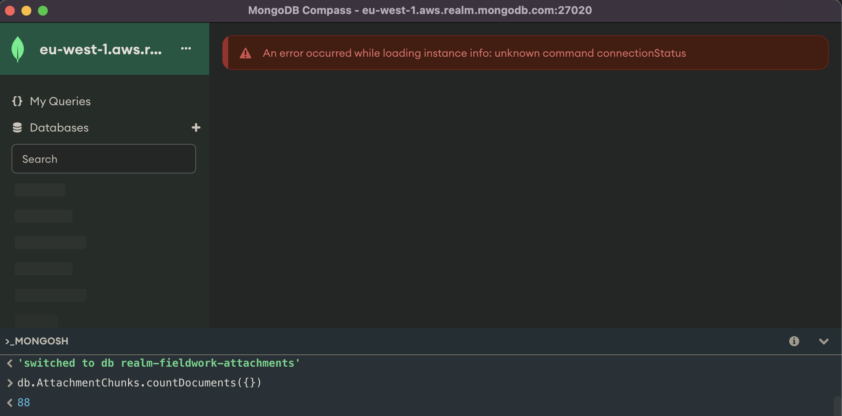Close the MongoDB Compass window
The image size is (842, 416).
tap(10, 11)
